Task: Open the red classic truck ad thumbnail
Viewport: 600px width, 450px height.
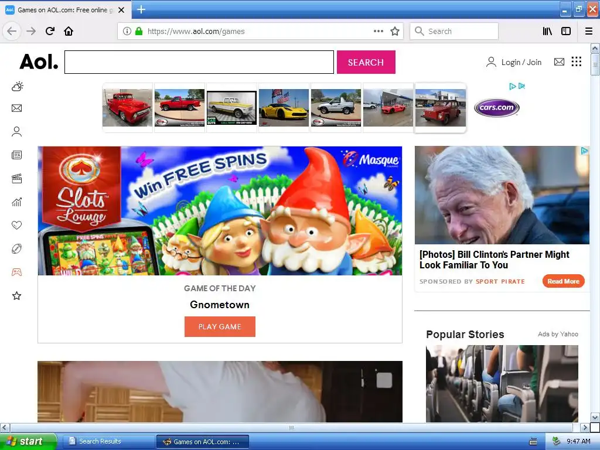Action: [x=127, y=108]
